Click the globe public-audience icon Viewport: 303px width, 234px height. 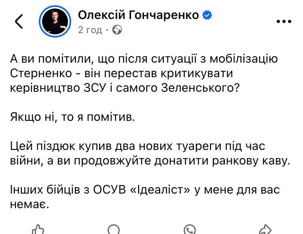pos(117,30)
